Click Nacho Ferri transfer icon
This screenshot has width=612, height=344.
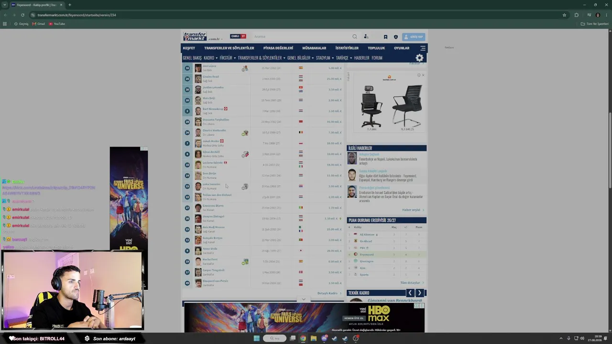tap(245, 262)
